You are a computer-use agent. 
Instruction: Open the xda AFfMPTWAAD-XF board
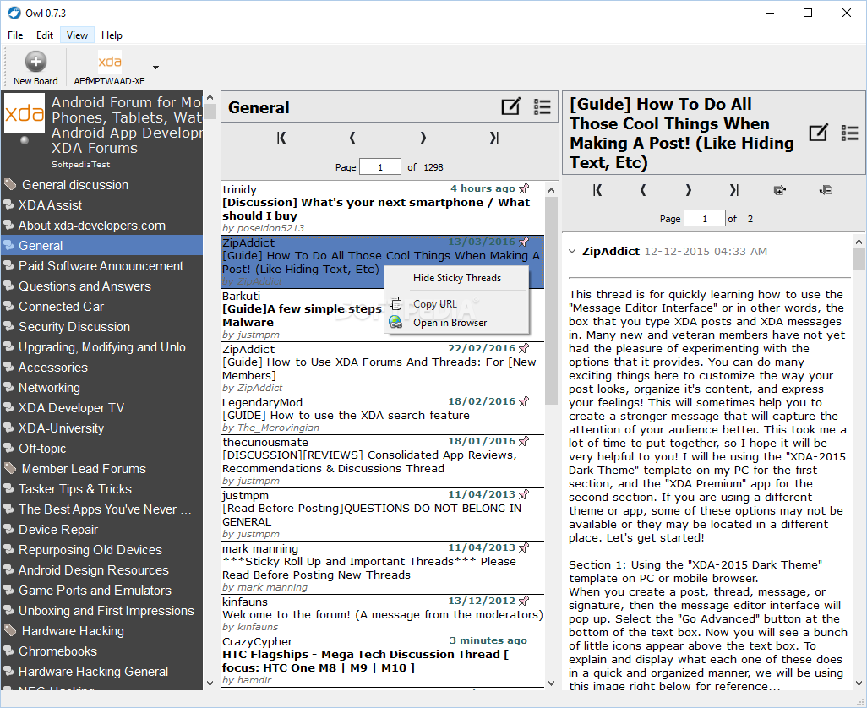110,68
